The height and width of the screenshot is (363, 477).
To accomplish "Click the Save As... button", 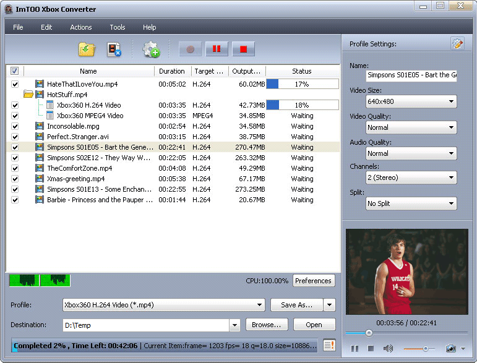I will point(296,305).
